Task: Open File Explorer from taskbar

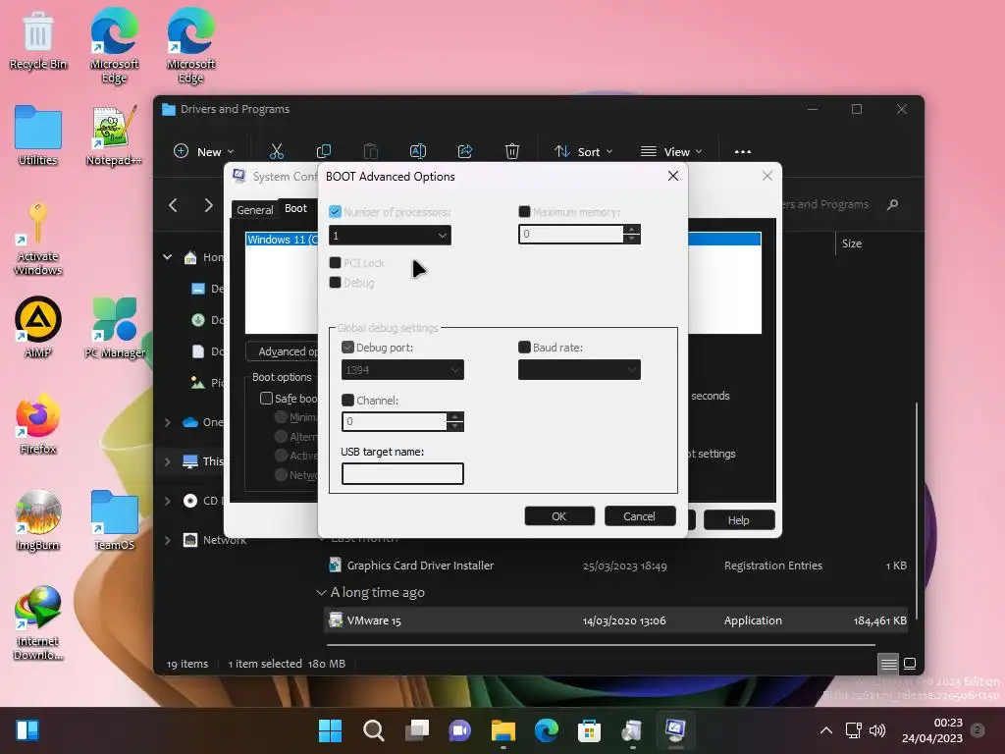Action: tap(503, 730)
